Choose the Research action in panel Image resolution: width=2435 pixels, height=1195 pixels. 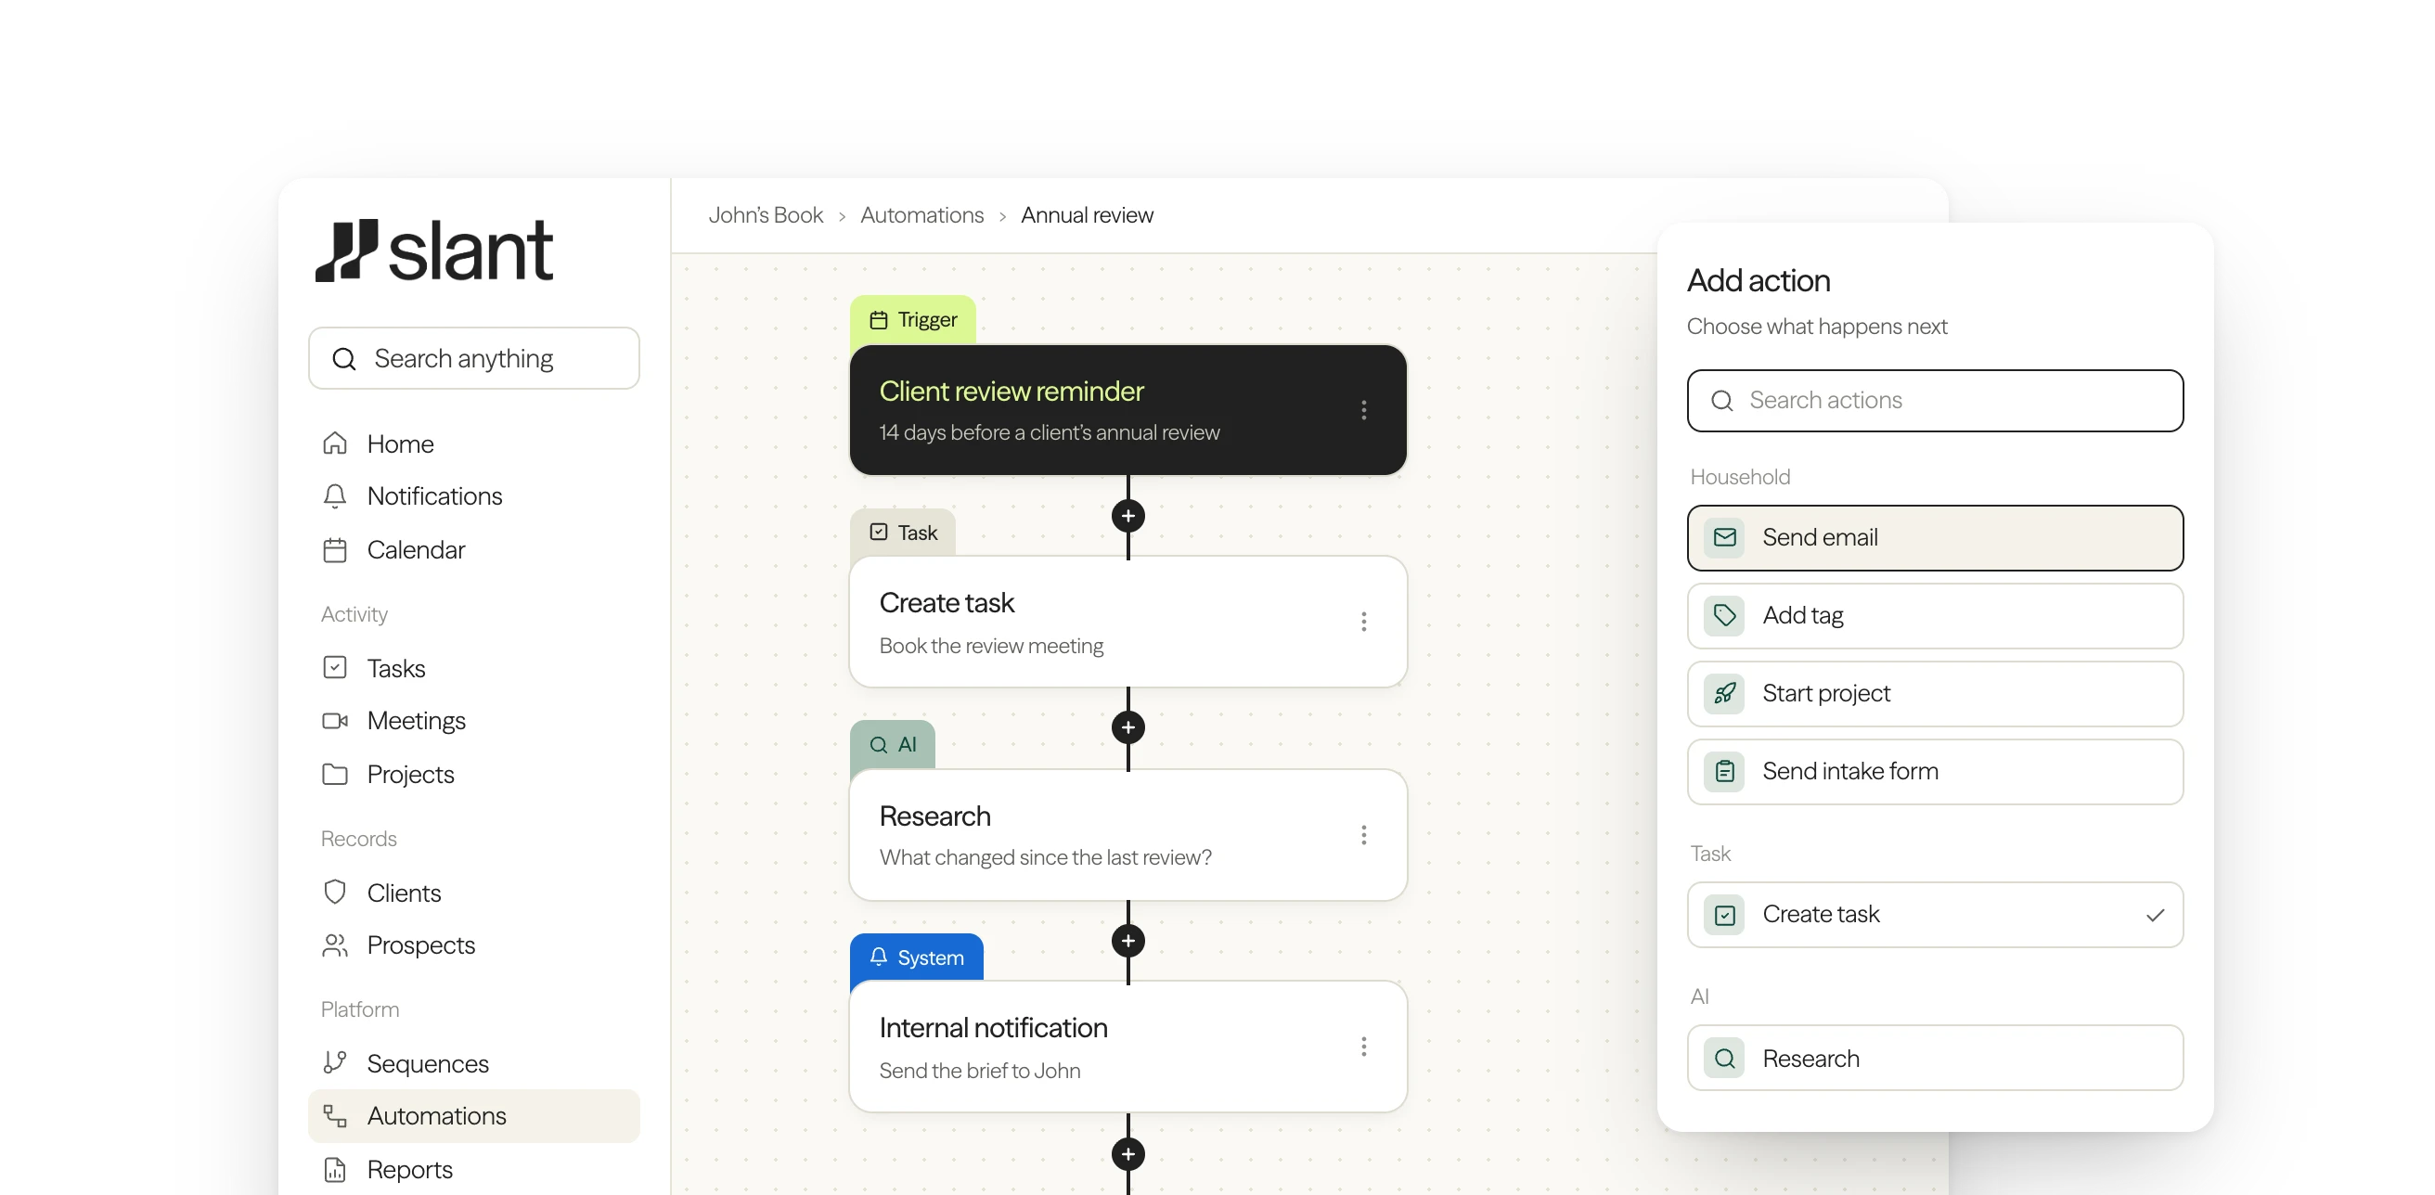tap(1935, 1059)
